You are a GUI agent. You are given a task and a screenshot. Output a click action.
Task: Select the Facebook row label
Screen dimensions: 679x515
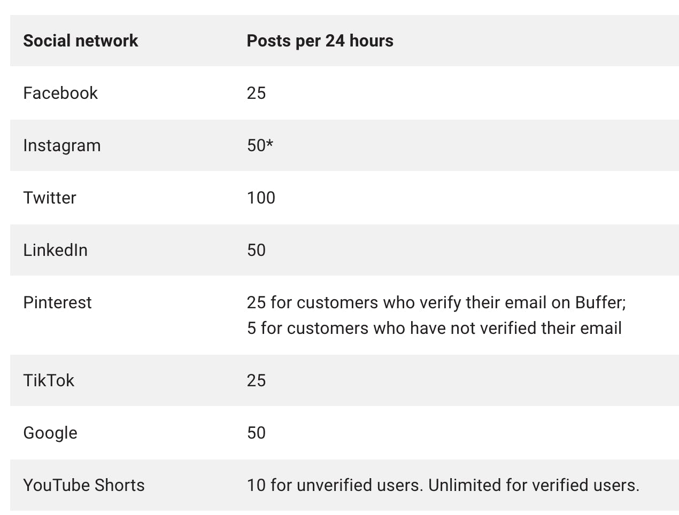(60, 93)
